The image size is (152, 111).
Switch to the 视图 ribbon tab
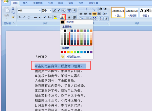coord(81,3)
